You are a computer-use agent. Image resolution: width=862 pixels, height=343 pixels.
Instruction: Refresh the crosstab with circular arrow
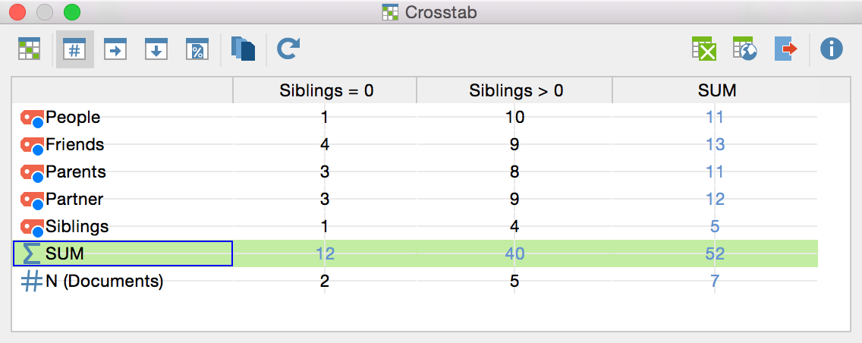click(288, 49)
